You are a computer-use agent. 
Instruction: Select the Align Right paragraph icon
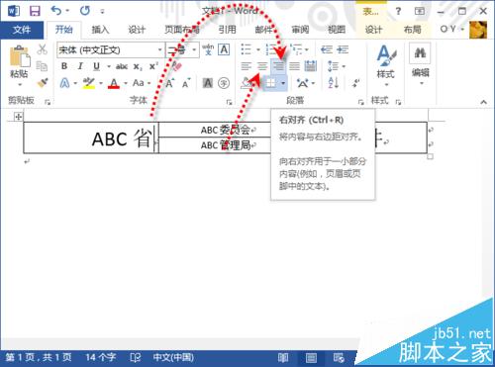[x=278, y=66]
